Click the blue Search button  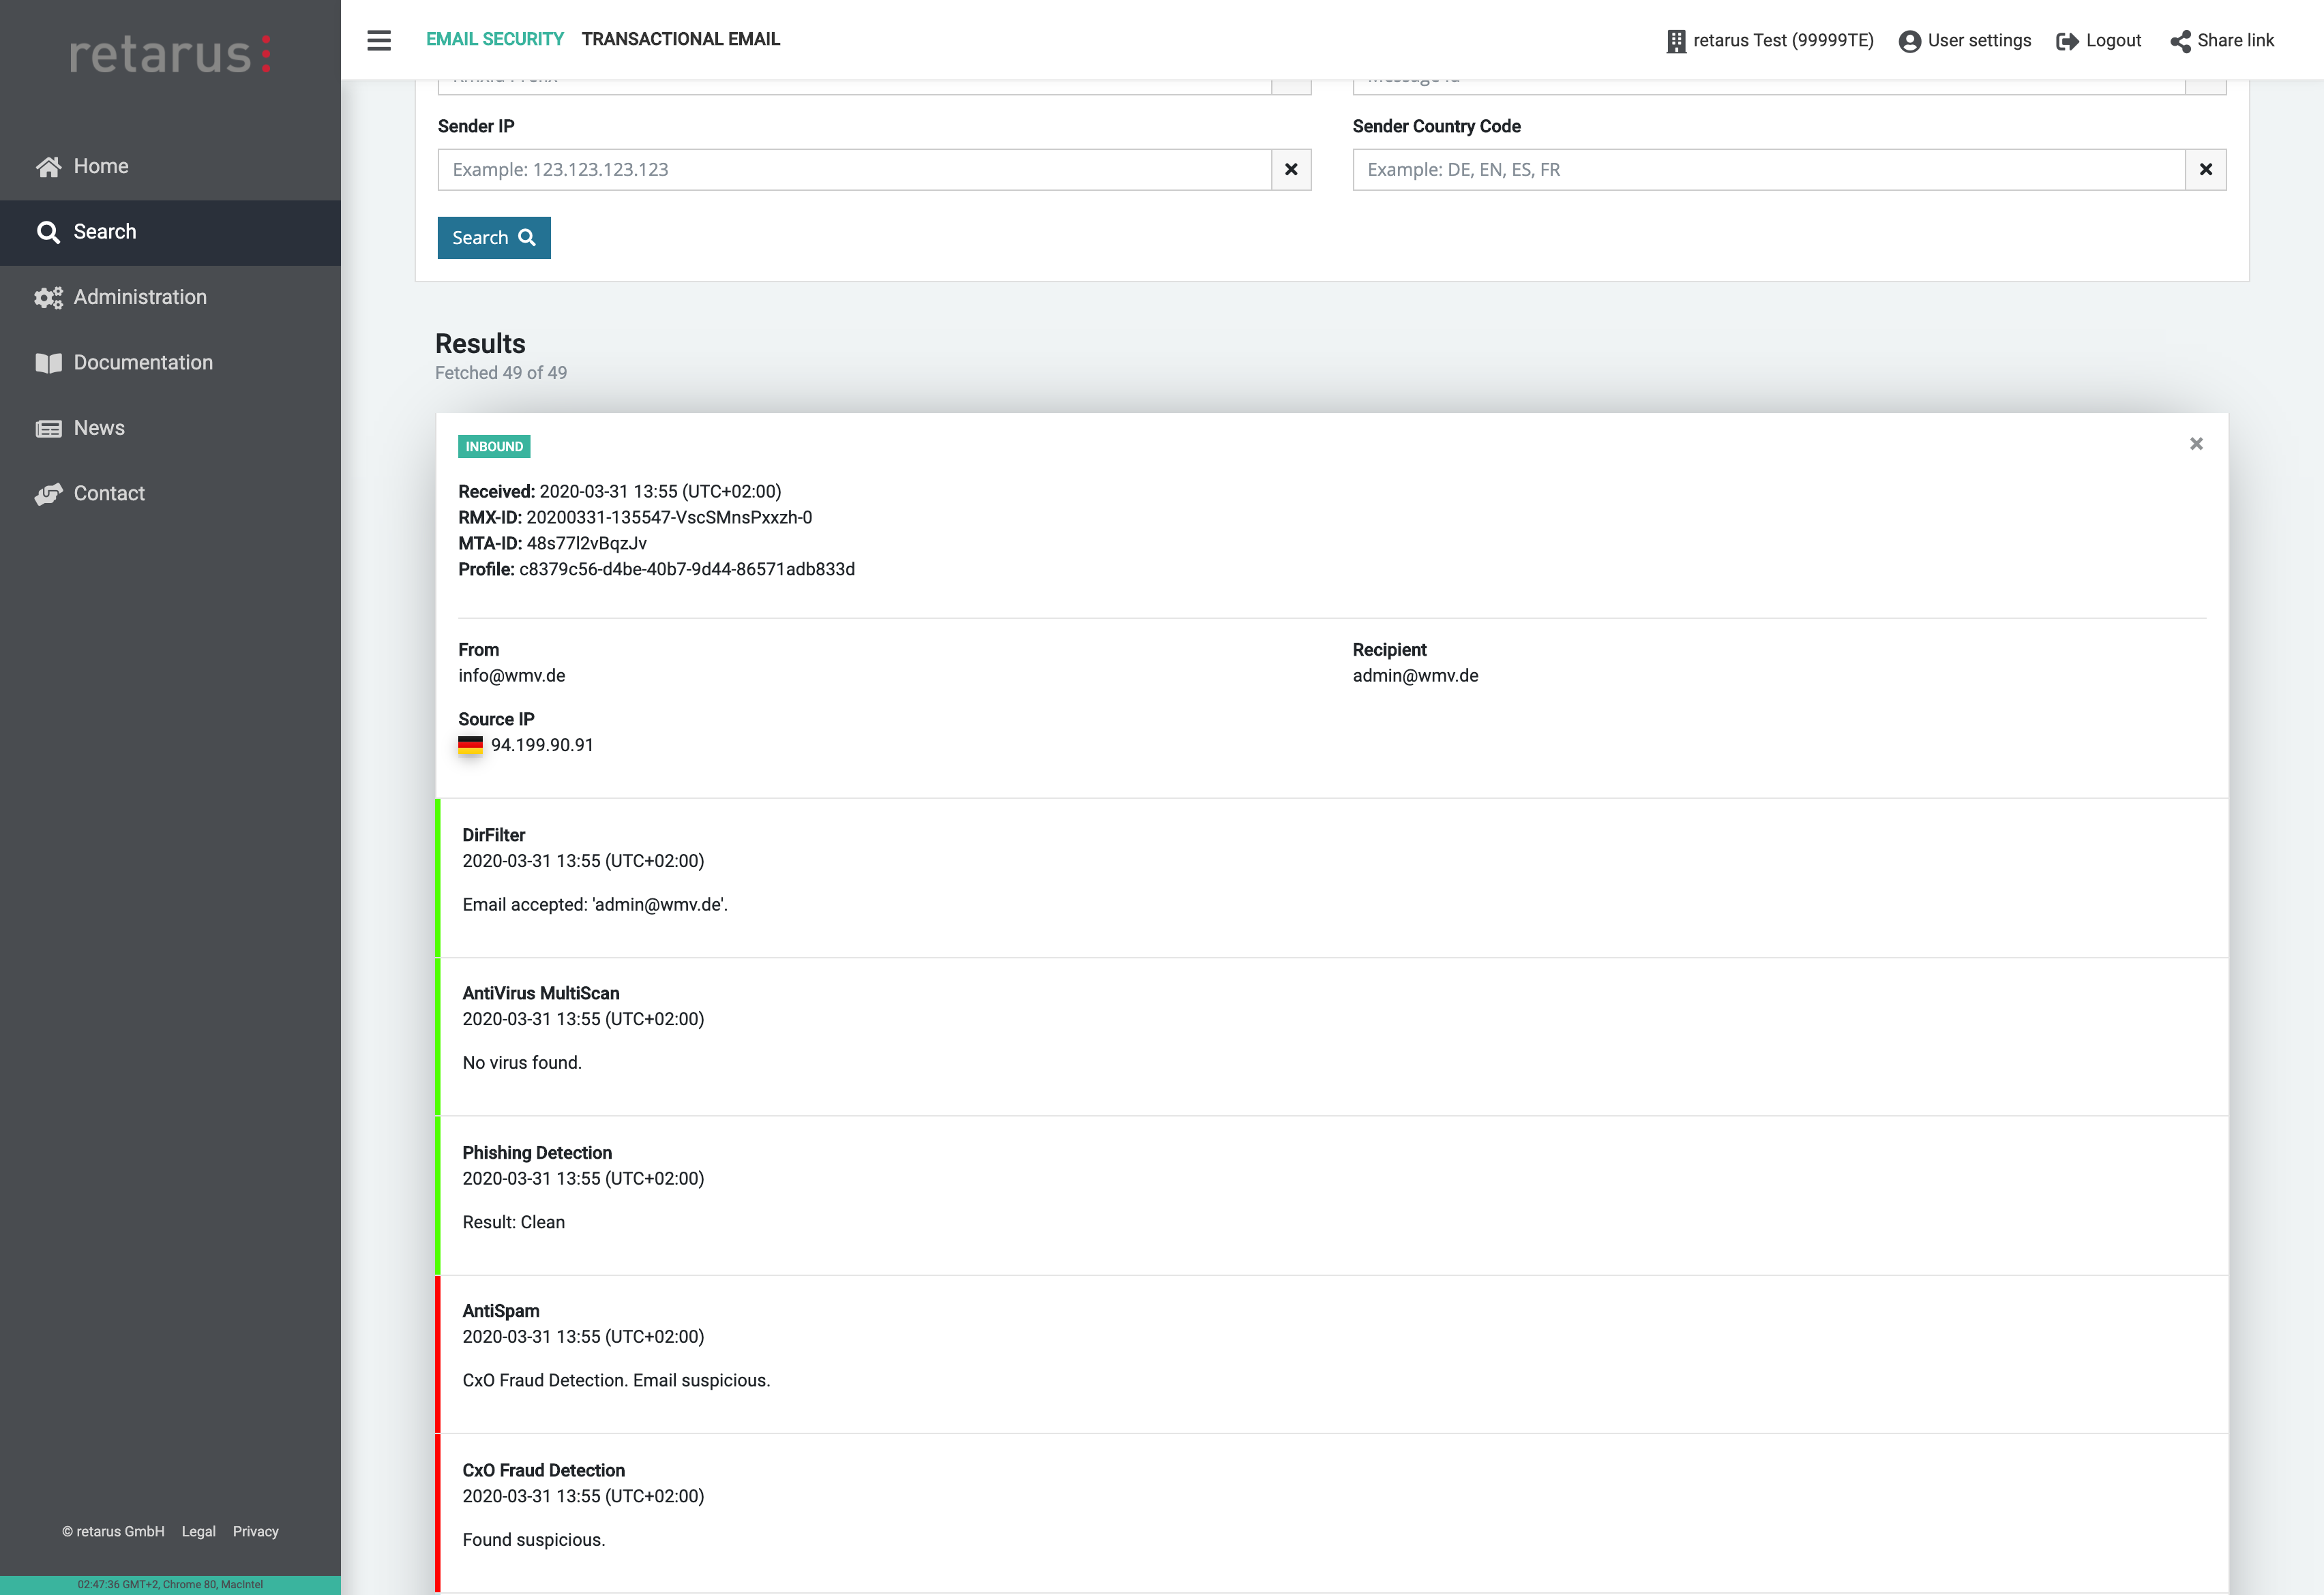(494, 238)
